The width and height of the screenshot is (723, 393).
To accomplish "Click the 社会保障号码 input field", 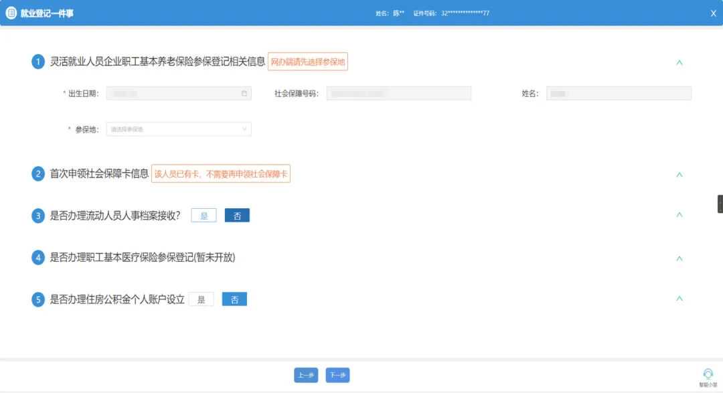I will click(x=398, y=94).
